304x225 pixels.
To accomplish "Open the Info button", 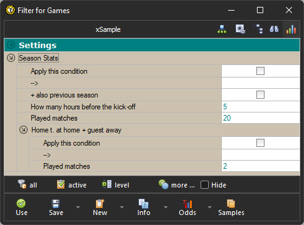I will pyautogui.click(x=144, y=207).
